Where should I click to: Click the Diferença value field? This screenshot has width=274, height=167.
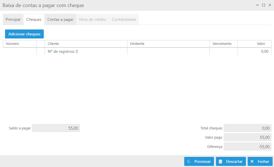(248, 147)
